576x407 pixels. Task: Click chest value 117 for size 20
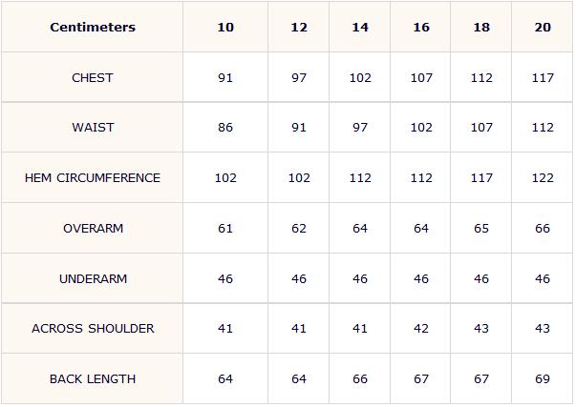tap(543, 78)
